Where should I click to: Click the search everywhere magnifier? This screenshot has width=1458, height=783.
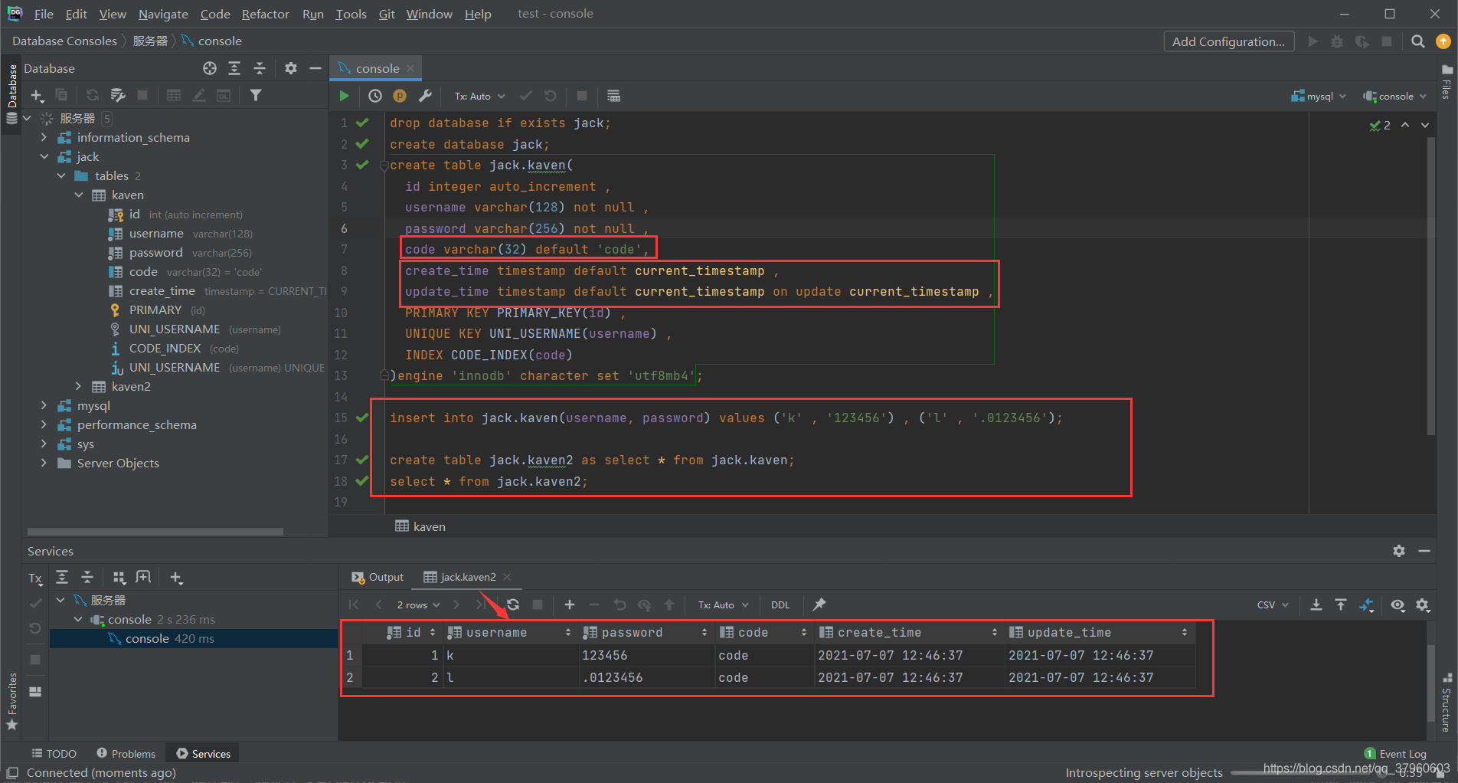pos(1418,41)
